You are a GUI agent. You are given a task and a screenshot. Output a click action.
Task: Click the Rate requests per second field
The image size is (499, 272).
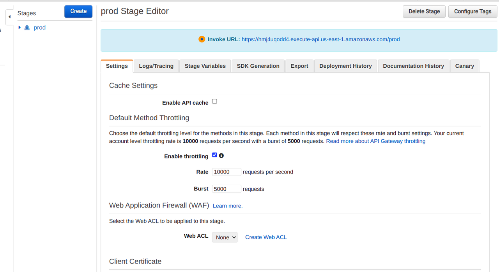point(226,172)
